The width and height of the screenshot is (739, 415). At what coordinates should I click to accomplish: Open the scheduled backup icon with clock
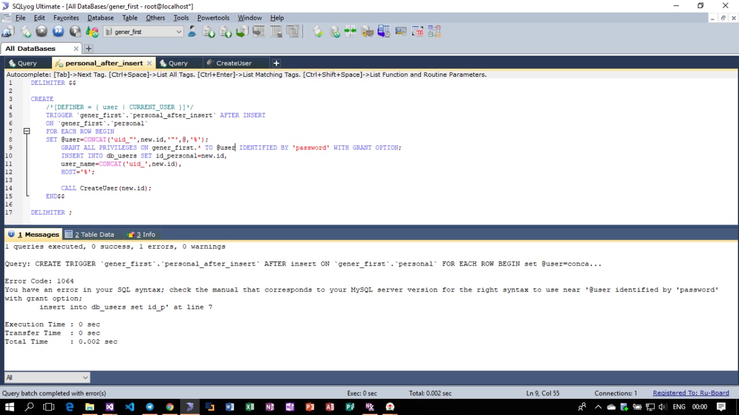(384, 31)
